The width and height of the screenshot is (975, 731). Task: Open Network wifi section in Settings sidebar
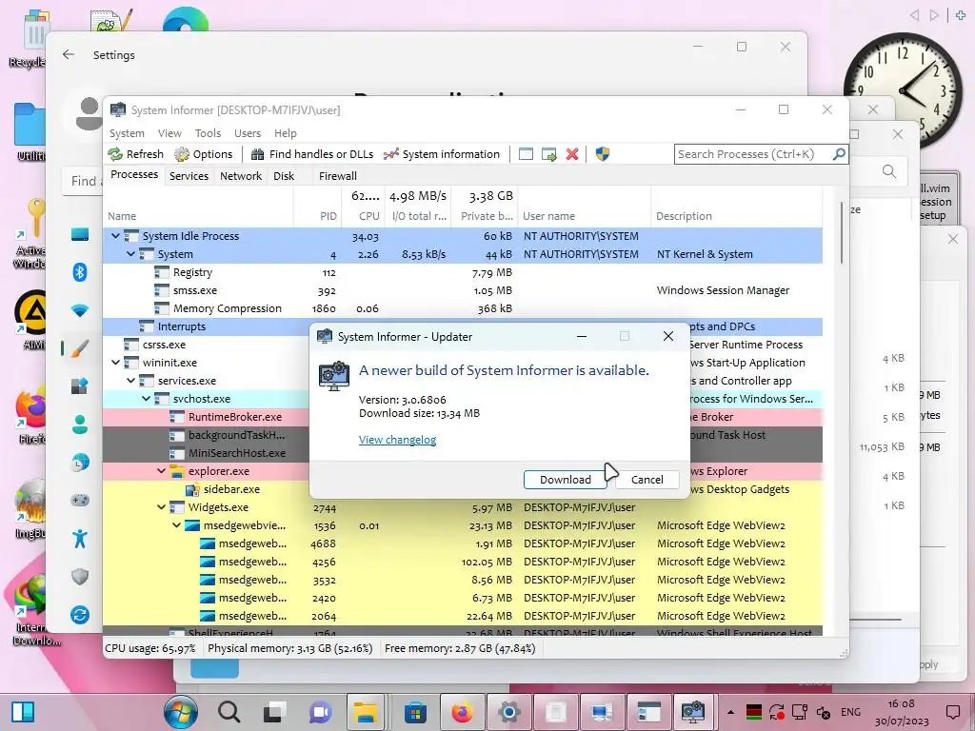(80, 310)
